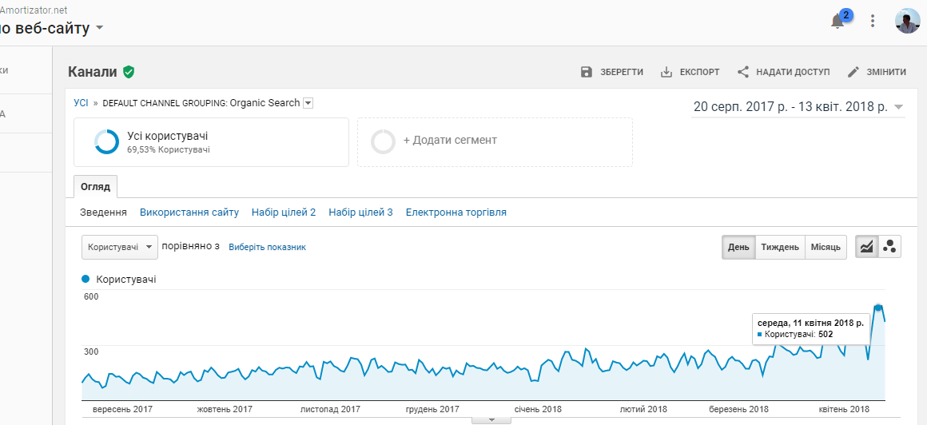Open the notifications bell icon

pyautogui.click(x=837, y=22)
